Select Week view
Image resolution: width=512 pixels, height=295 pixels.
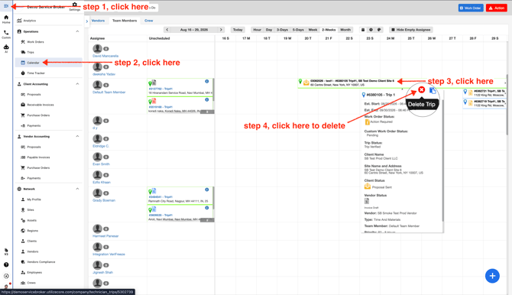click(313, 30)
